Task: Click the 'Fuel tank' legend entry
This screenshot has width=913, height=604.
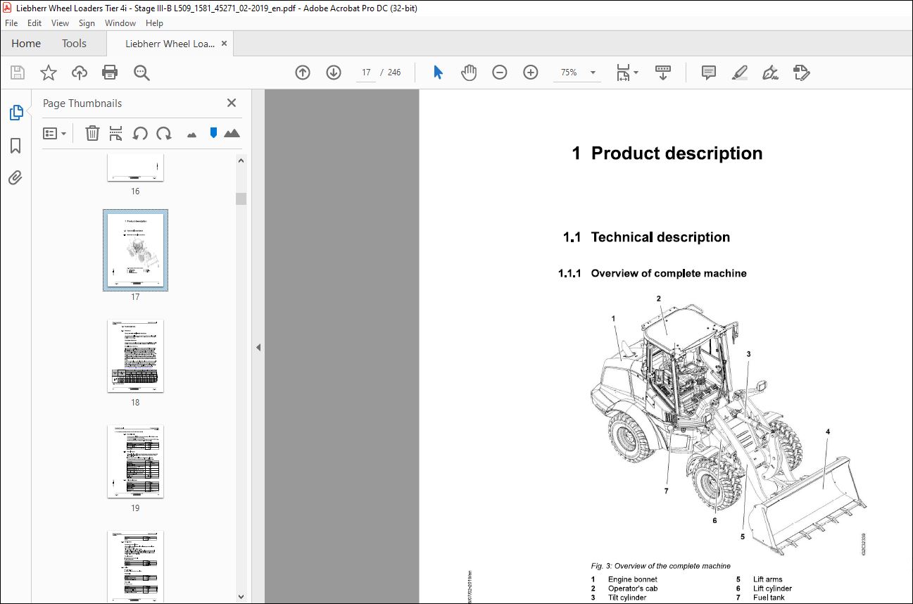Action: (x=768, y=598)
